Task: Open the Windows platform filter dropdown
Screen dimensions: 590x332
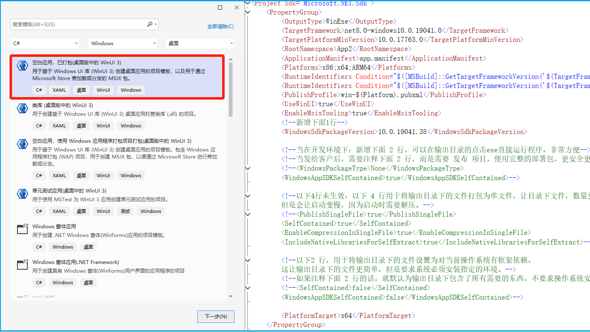Action: click(123, 43)
